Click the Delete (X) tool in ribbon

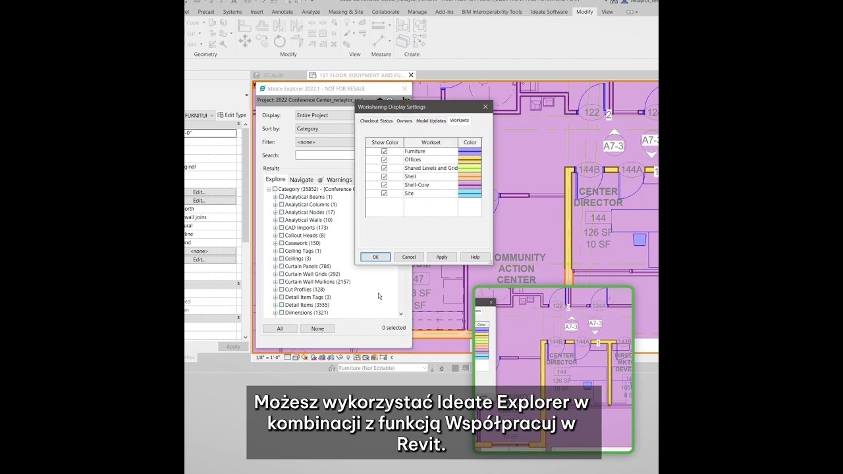[334, 44]
